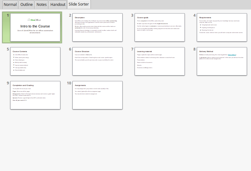Open the Outline view tab
The image size is (251, 171).
[x=26, y=5]
